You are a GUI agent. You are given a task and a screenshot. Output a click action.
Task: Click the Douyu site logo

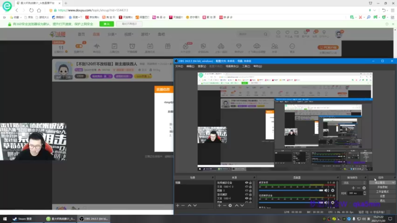click(58, 34)
